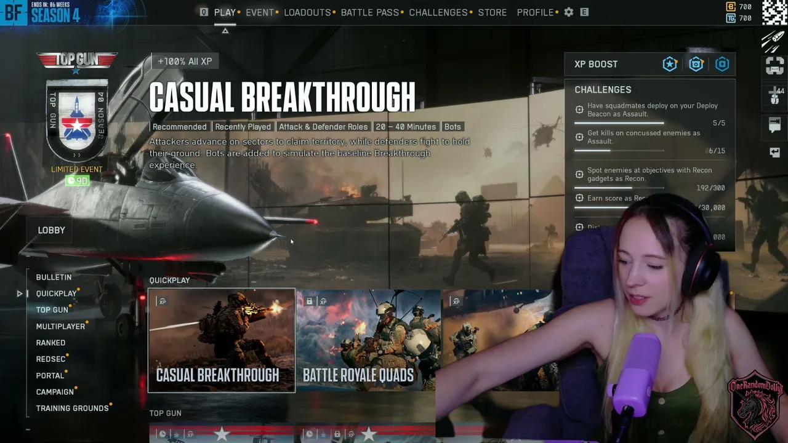The width and height of the screenshot is (788, 443).
Task: Click the Deploy Beacon challenge progress bar
Action: click(x=619, y=123)
